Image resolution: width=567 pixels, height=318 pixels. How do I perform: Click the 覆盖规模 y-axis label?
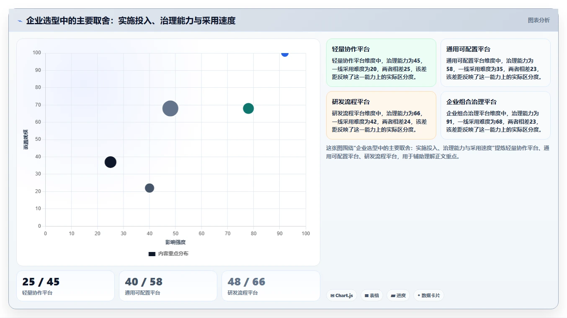(26, 140)
